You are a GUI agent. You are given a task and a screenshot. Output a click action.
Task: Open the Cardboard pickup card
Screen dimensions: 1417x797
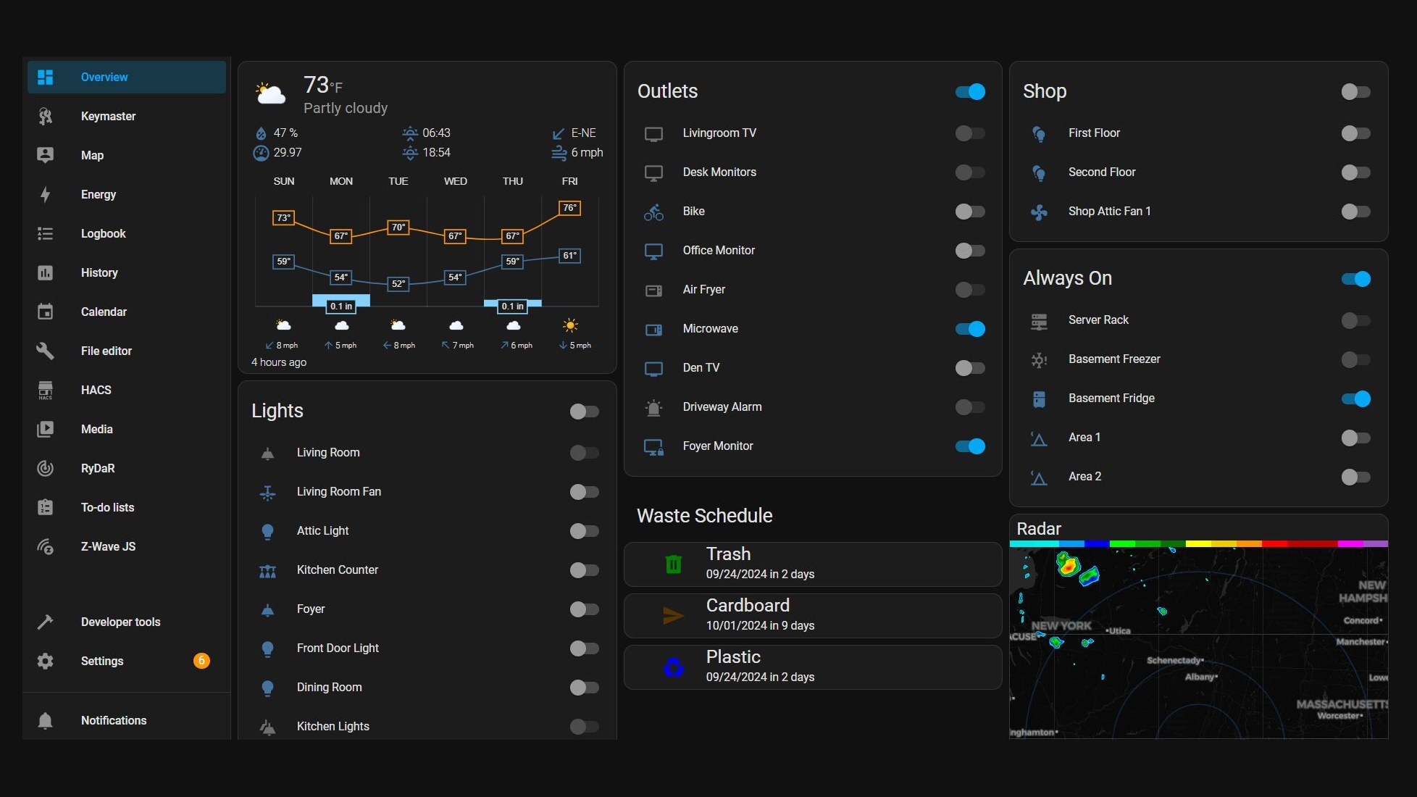point(813,615)
